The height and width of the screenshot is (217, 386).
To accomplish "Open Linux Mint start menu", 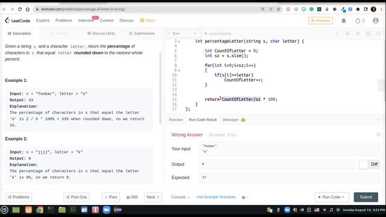I will click(5, 210).
